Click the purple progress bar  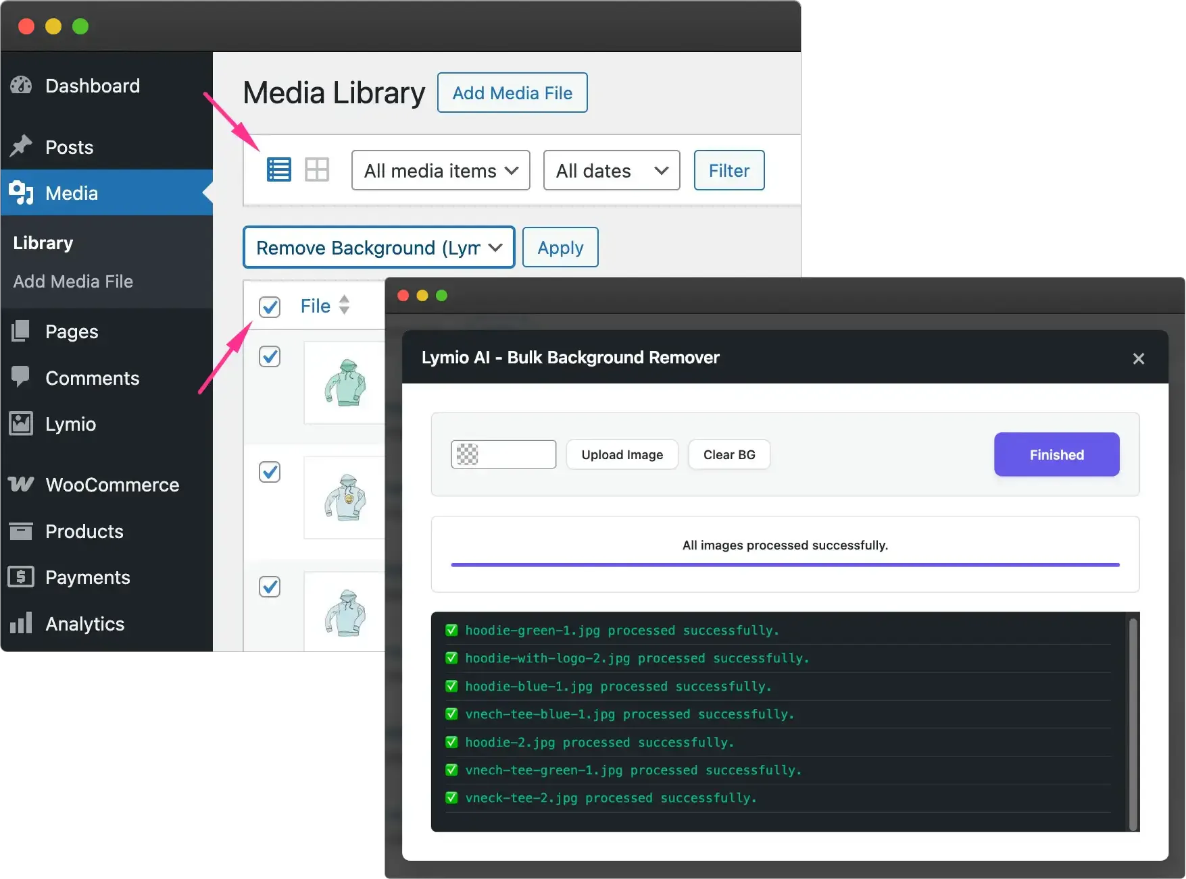coord(785,564)
